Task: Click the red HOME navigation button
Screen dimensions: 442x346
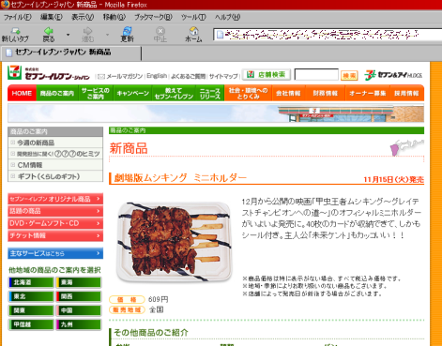Action: (22, 93)
